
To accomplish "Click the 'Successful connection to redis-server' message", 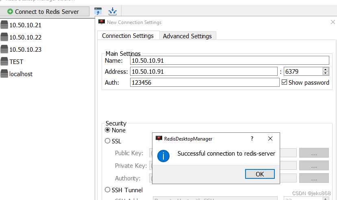I will click(x=226, y=154).
